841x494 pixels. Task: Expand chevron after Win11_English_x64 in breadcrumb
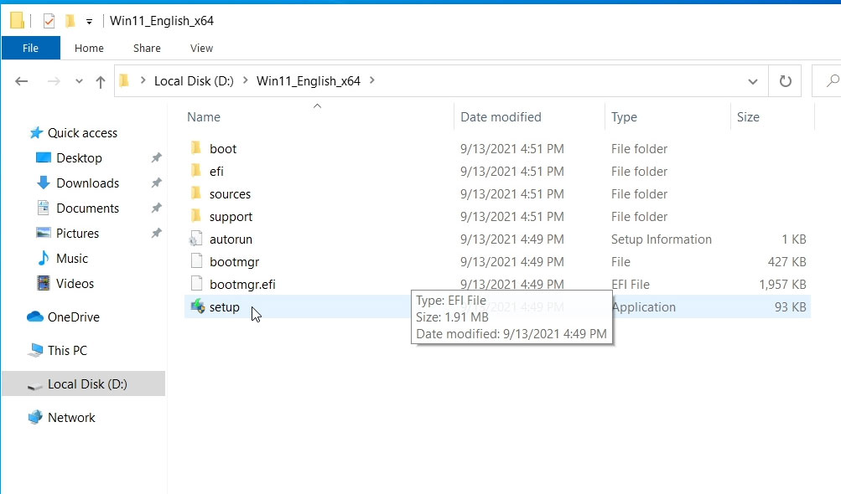pos(372,81)
